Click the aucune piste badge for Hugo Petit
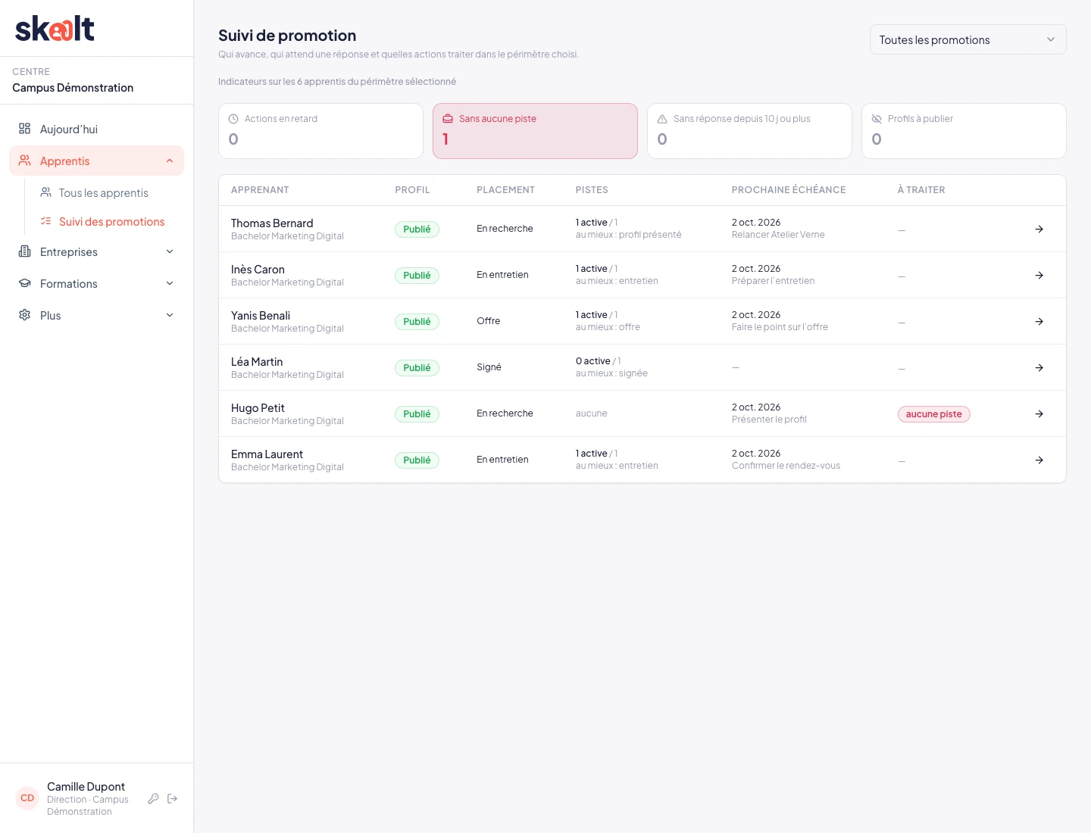The image size is (1091, 833). (933, 414)
